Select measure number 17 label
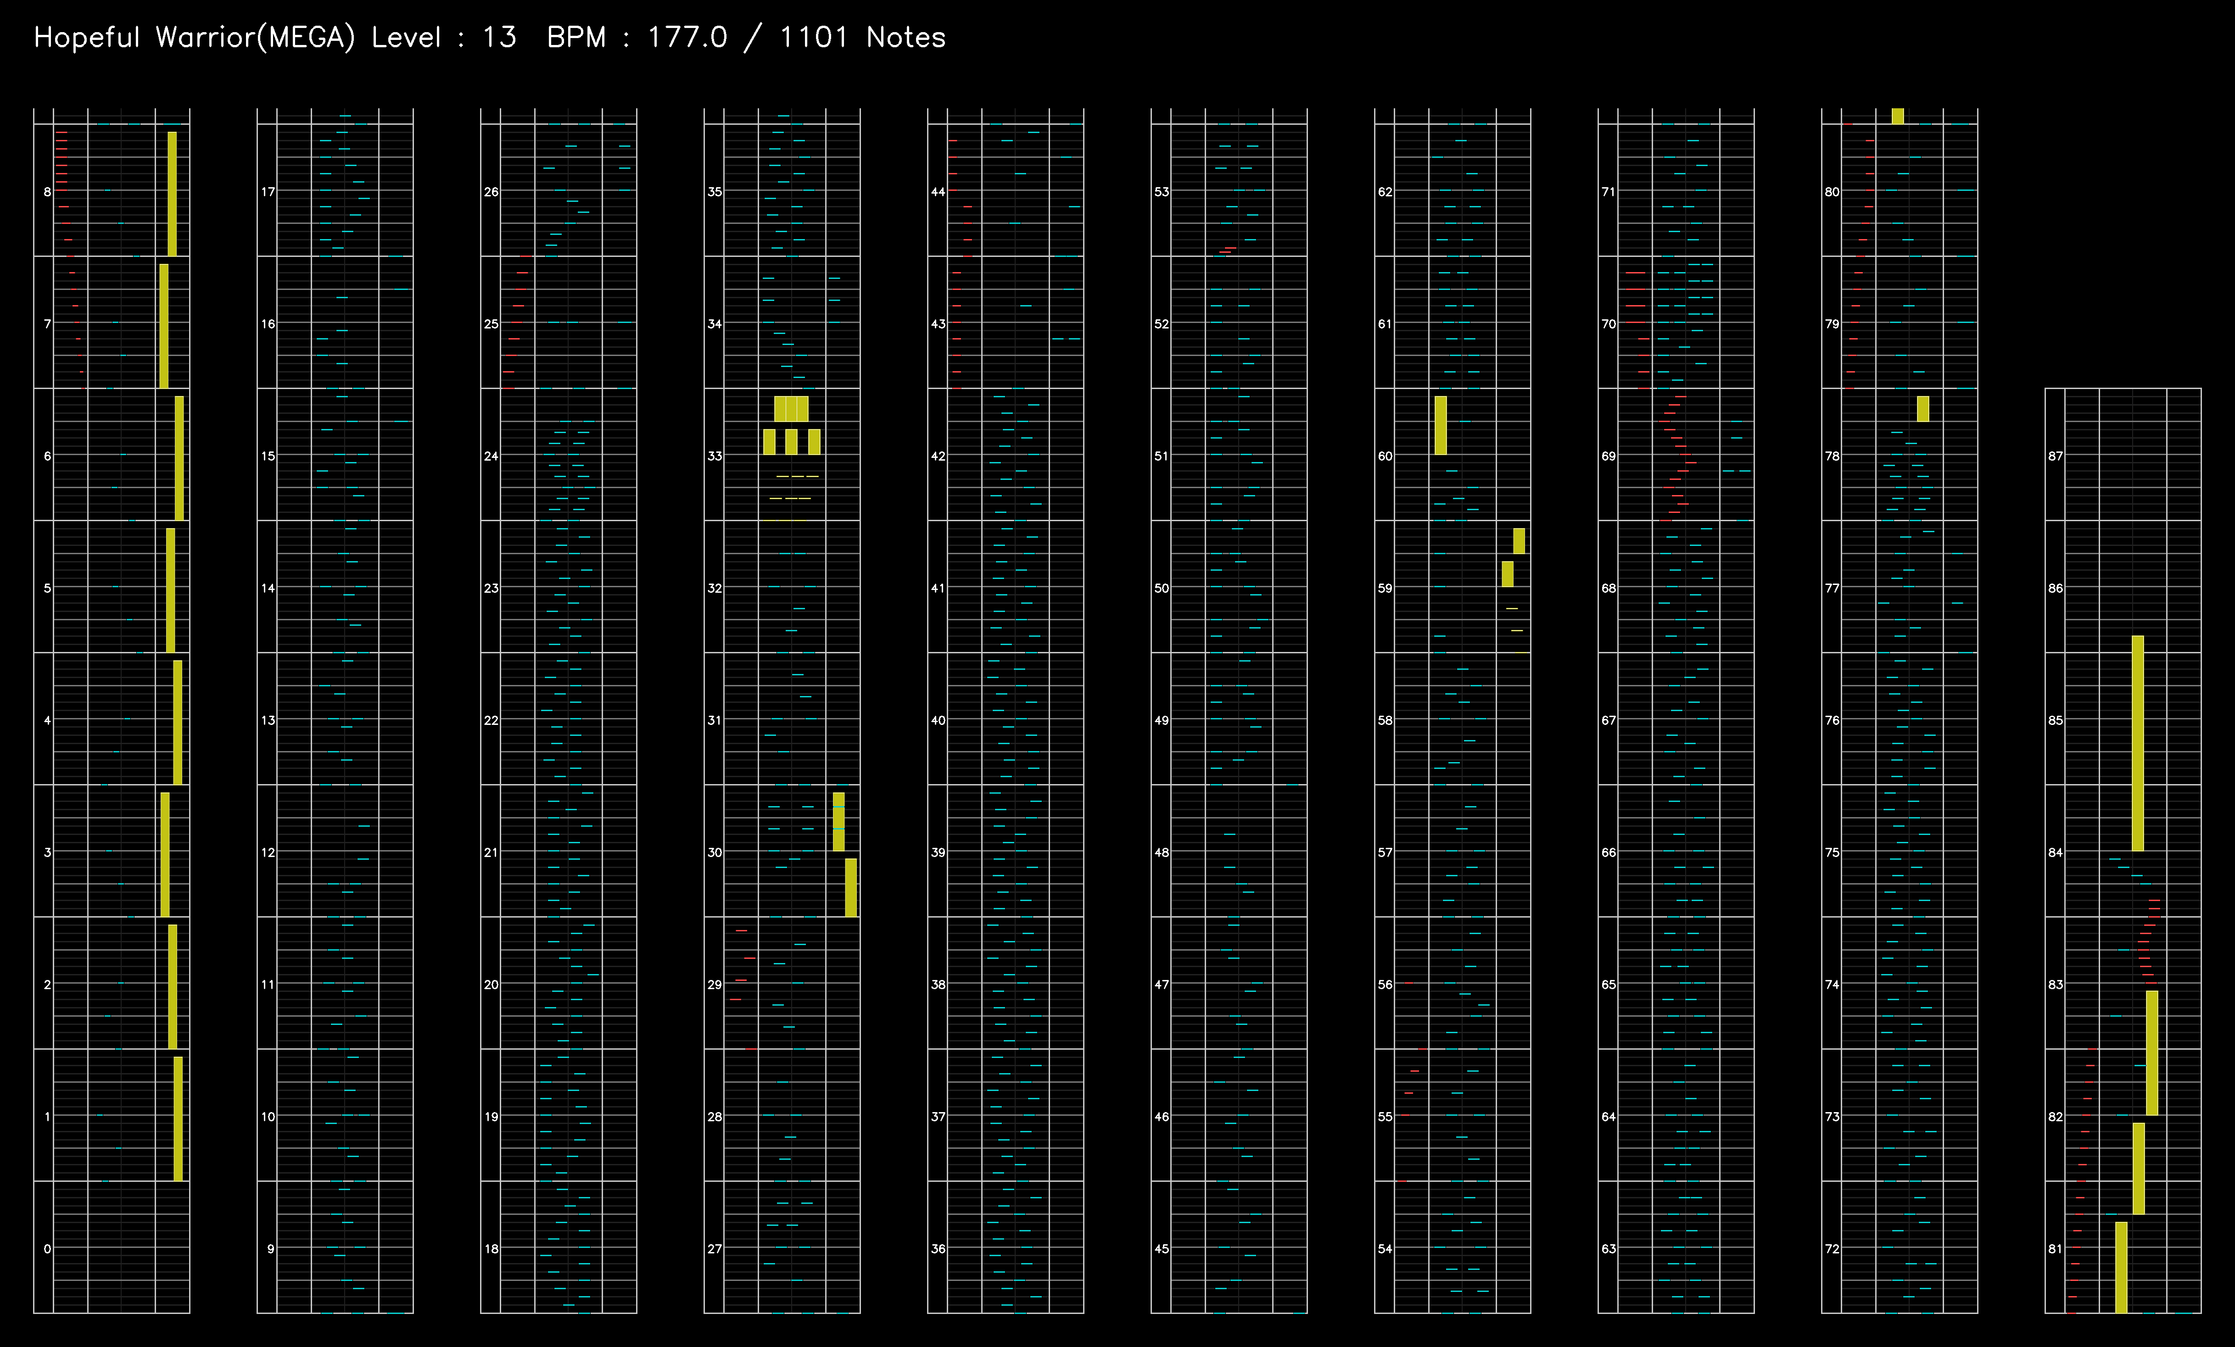This screenshot has width=2235, height=1347. [268, 192]
